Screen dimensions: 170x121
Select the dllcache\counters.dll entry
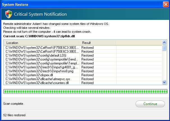click(x=42, y=83)
